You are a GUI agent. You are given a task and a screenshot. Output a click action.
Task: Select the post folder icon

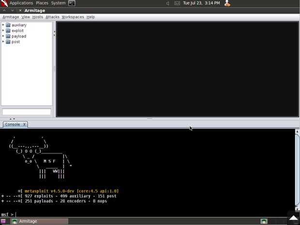(x=8, y=42)
